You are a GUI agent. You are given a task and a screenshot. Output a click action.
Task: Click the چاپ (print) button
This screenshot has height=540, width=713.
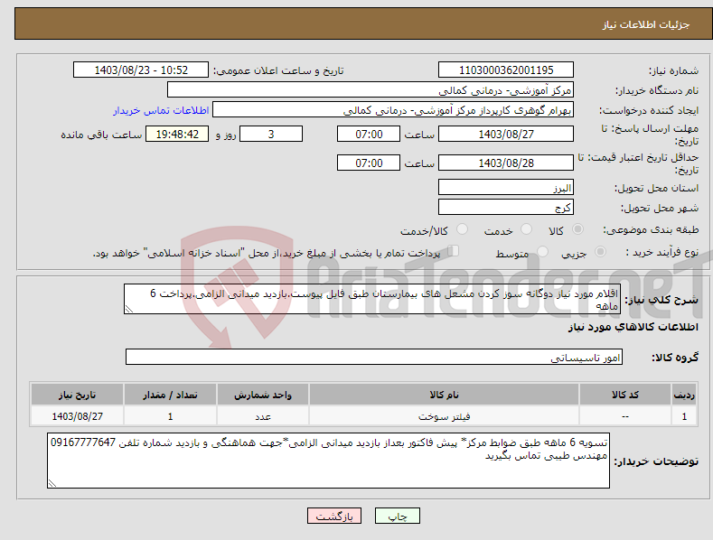click(397, 516)
